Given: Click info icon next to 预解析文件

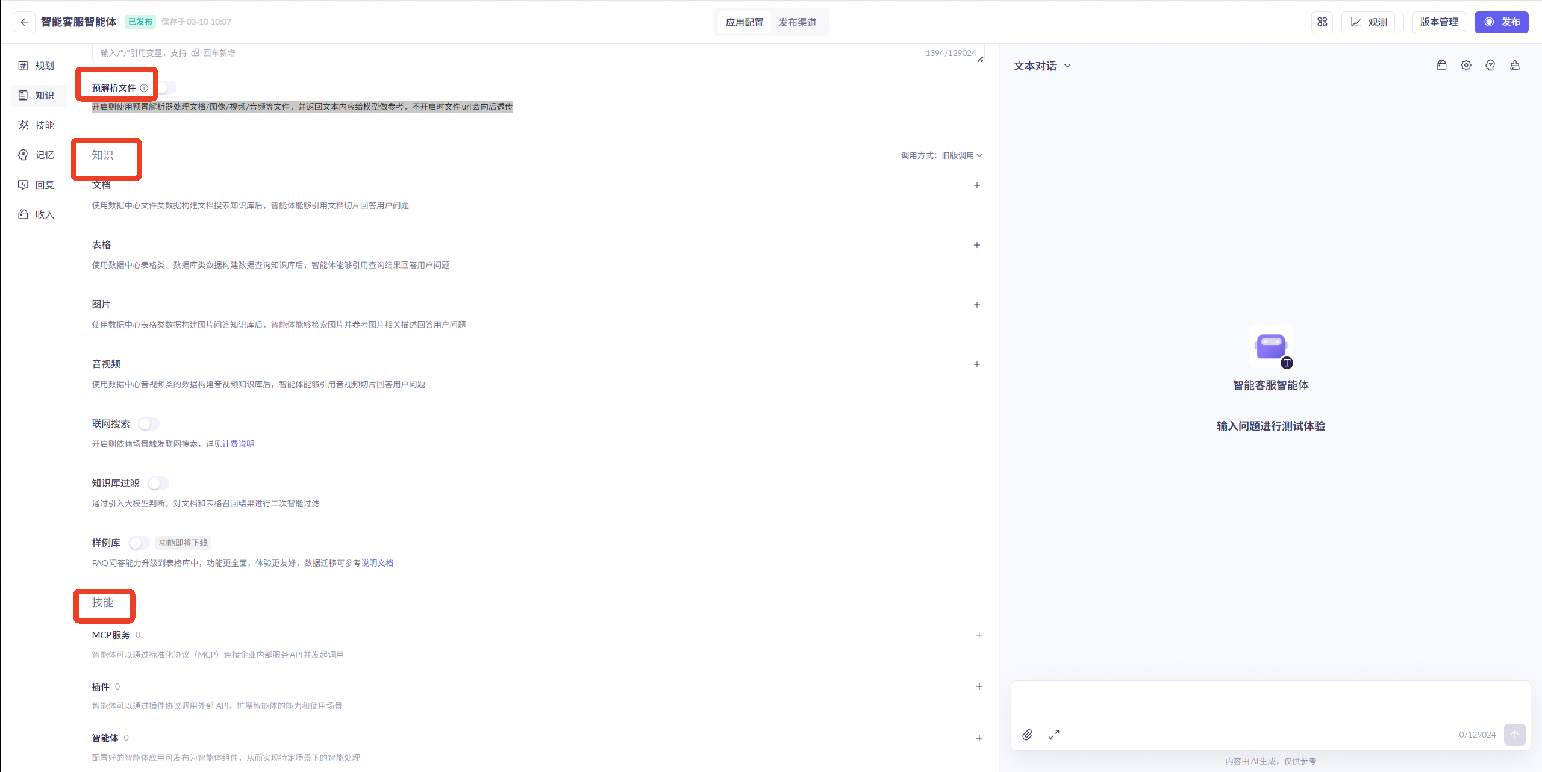Looking at the screenshot, I should [x=144, y=88].
